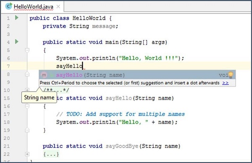252x163 pixels.
Task: Click the 'message' field name on line 2
Action: 104,26
